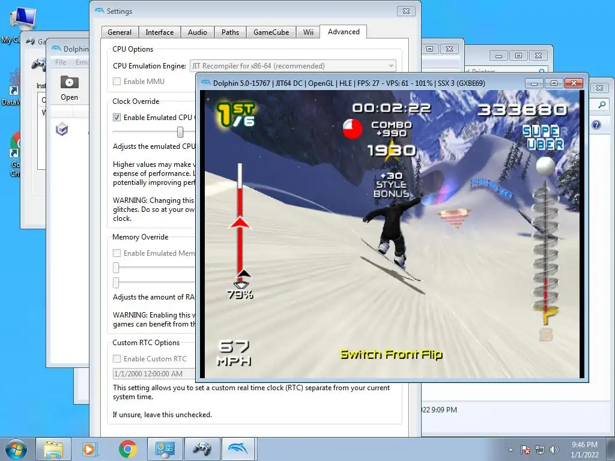Click the Control Panel taskbar icon
Viewport: 615px width, 461px height.
click(x=165, y=449)
